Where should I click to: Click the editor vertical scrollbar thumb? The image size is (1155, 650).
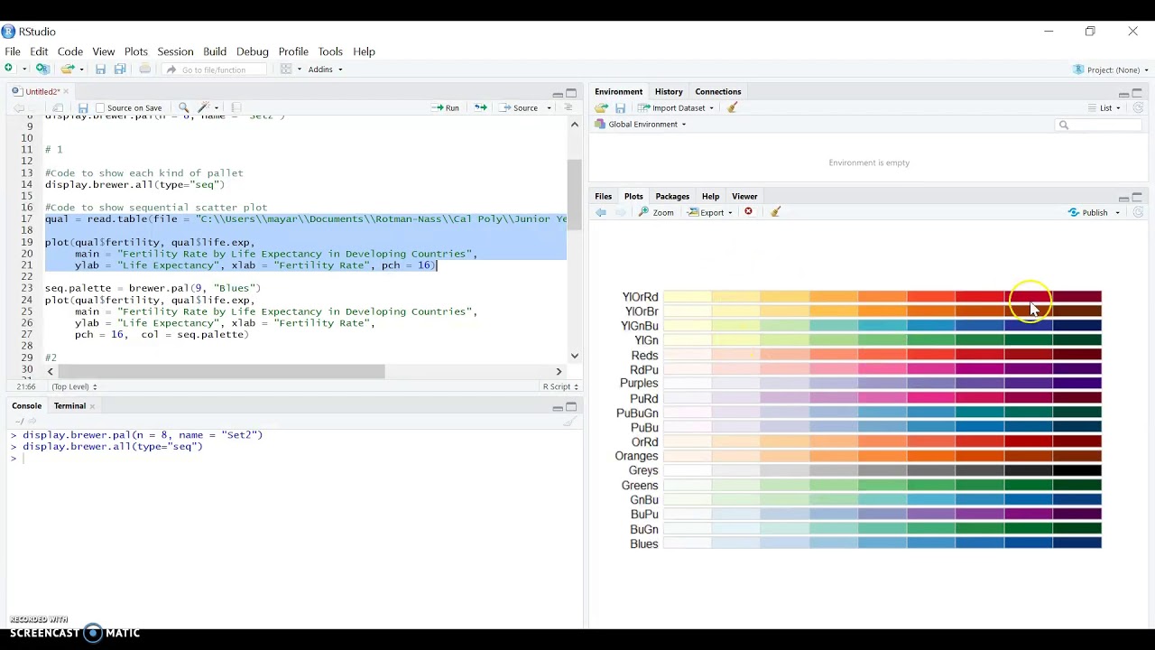pyautogui.click(x=574, y=194)
